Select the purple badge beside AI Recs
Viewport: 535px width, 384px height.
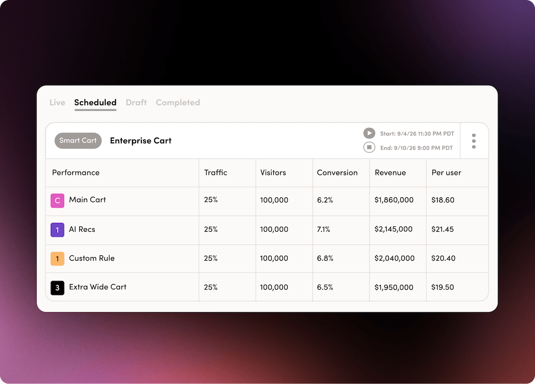coord(57,230)
